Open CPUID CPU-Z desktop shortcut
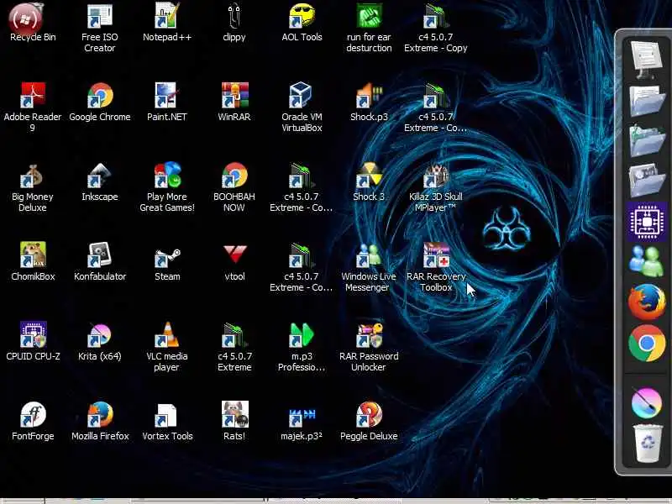 33,334
